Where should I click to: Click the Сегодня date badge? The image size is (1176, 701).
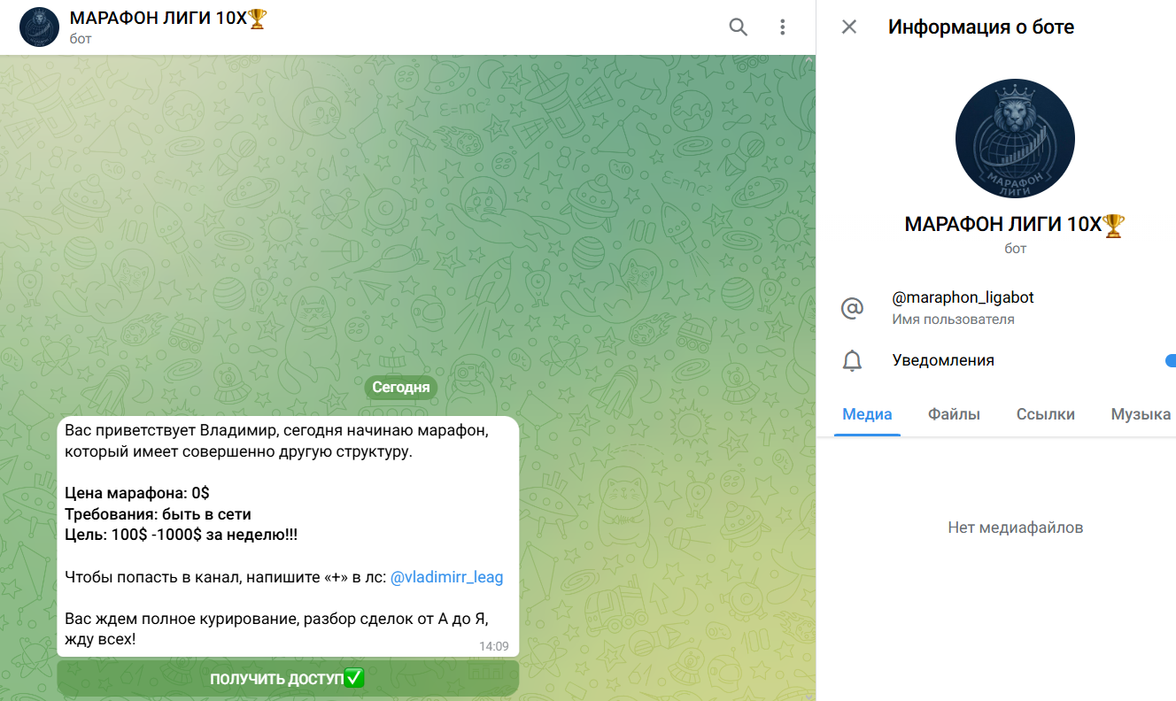point(401,387)
